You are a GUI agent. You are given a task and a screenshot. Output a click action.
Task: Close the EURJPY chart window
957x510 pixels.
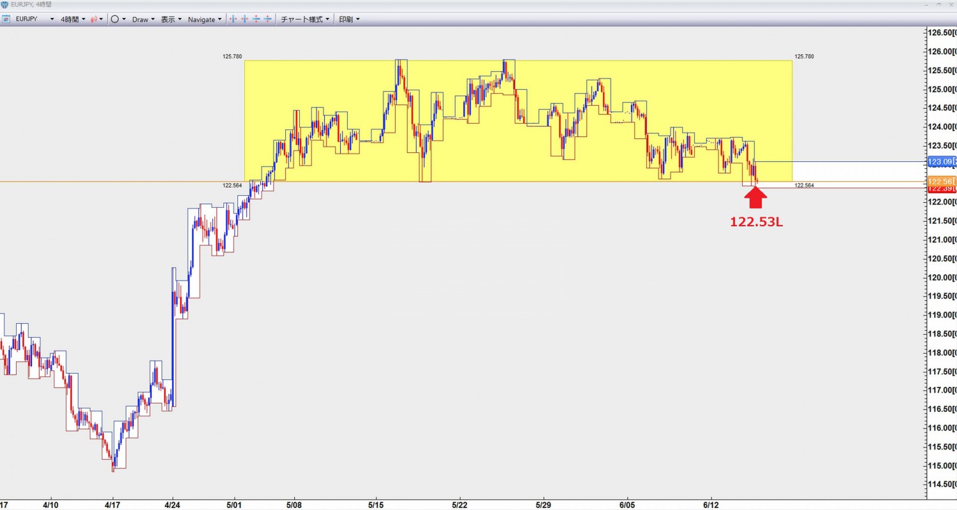(951, 4)
